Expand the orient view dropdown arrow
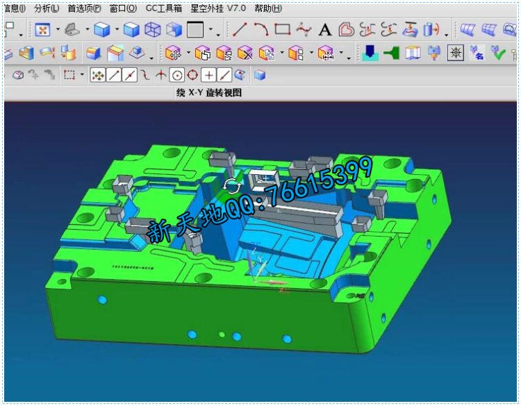Image resolution: width=521 pixels, height=406 pixels. pyautogui.click(x=88, y=30)
